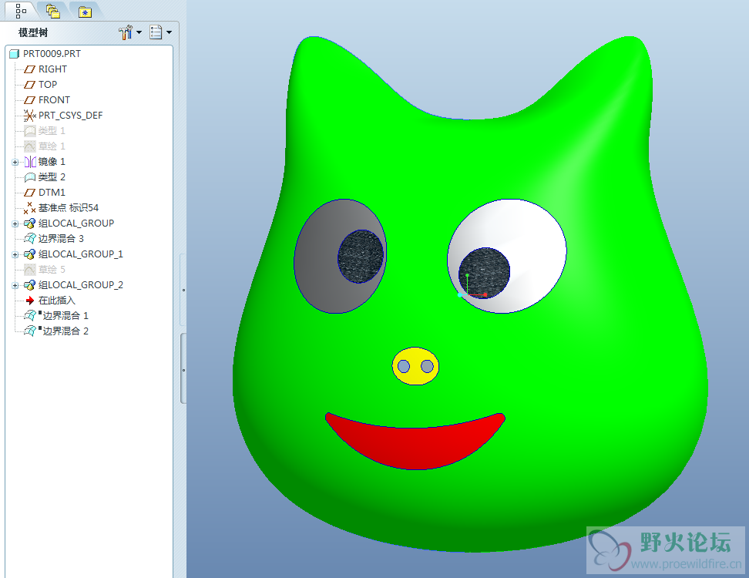
Task: Select the DTM1 datum plane
Action: tap(52, 193)
